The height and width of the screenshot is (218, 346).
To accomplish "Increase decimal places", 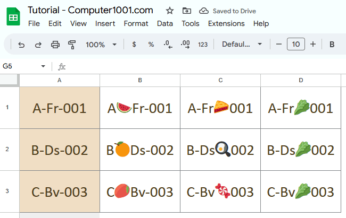I will (x=185, y=45).
